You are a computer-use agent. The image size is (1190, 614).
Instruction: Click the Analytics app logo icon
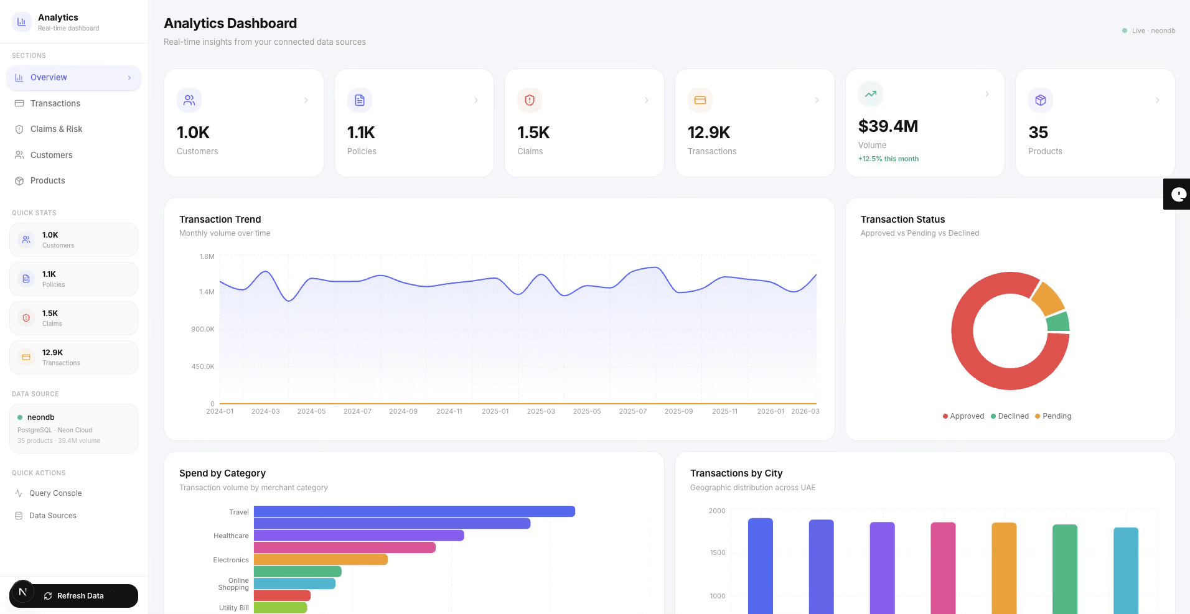click(21, 21)
